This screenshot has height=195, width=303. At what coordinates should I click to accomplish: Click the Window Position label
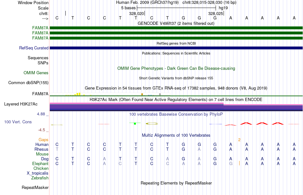[x=33, y=3]
